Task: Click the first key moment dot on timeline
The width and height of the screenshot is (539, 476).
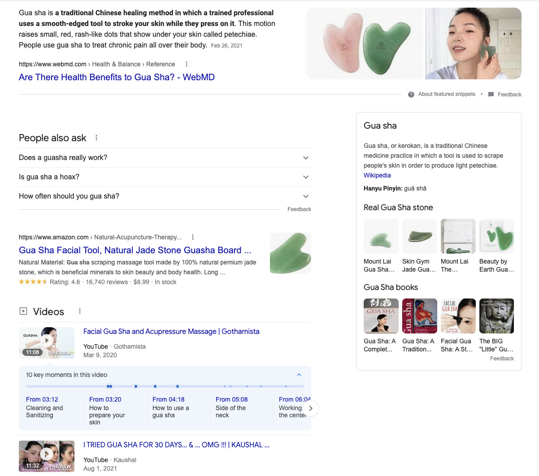Action: (x=108, y=386)
